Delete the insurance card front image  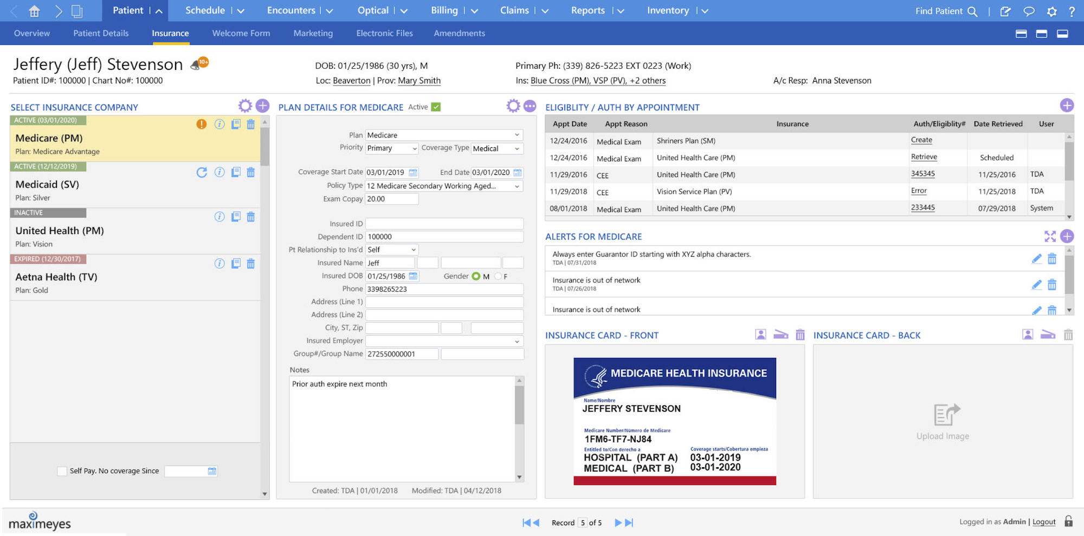800,335
